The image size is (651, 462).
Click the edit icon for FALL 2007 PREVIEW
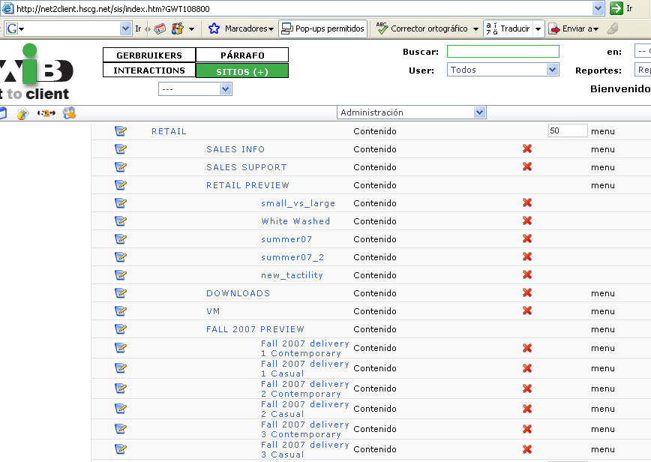point(121,329)
